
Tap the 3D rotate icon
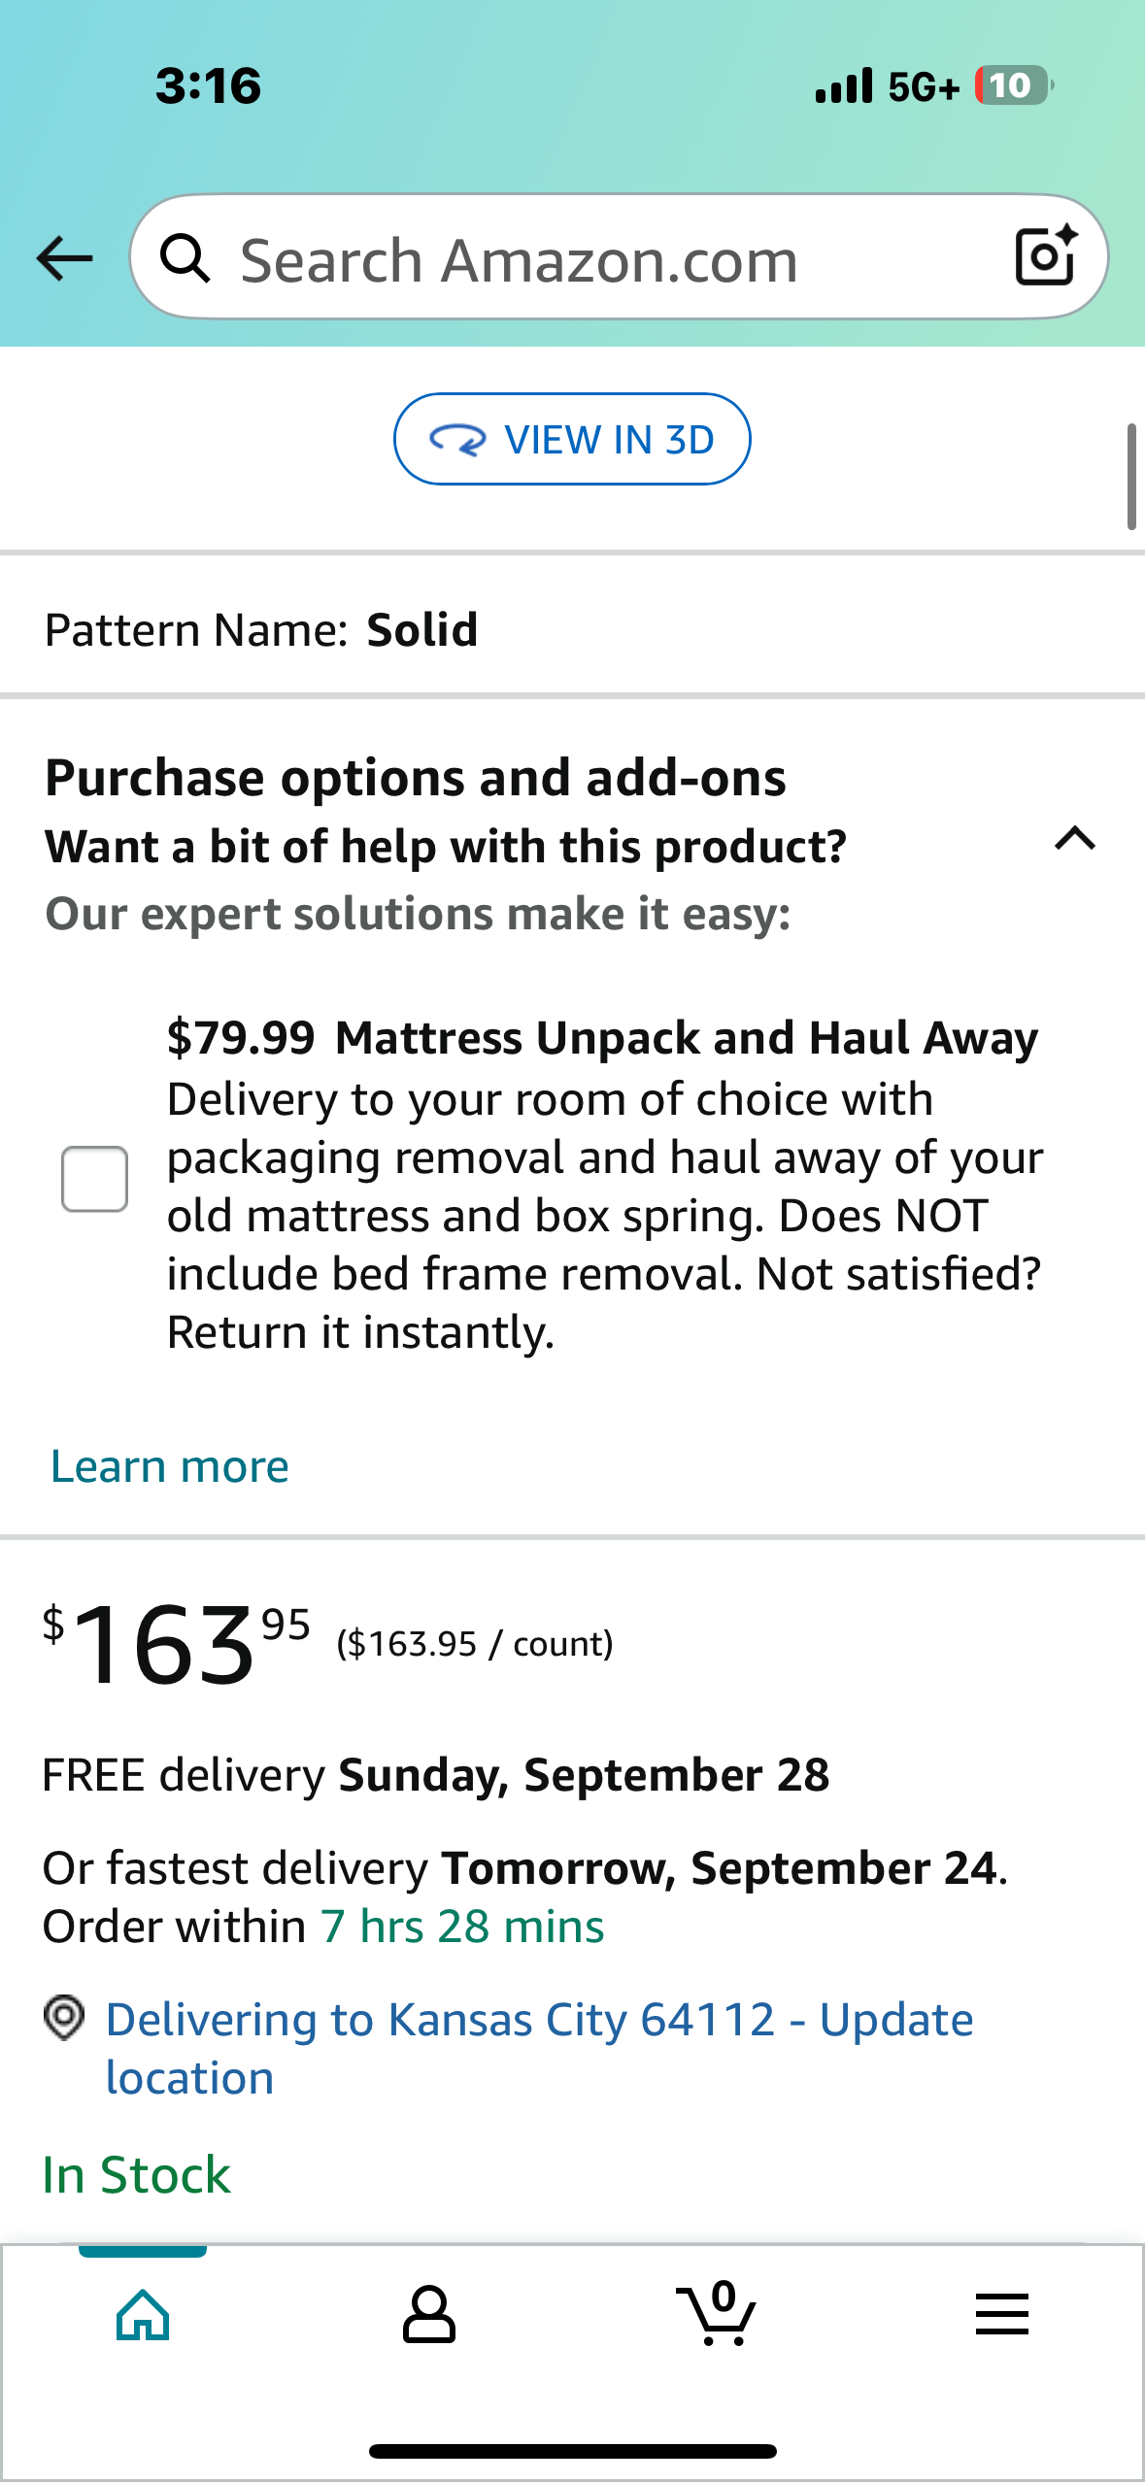[457, 440]
